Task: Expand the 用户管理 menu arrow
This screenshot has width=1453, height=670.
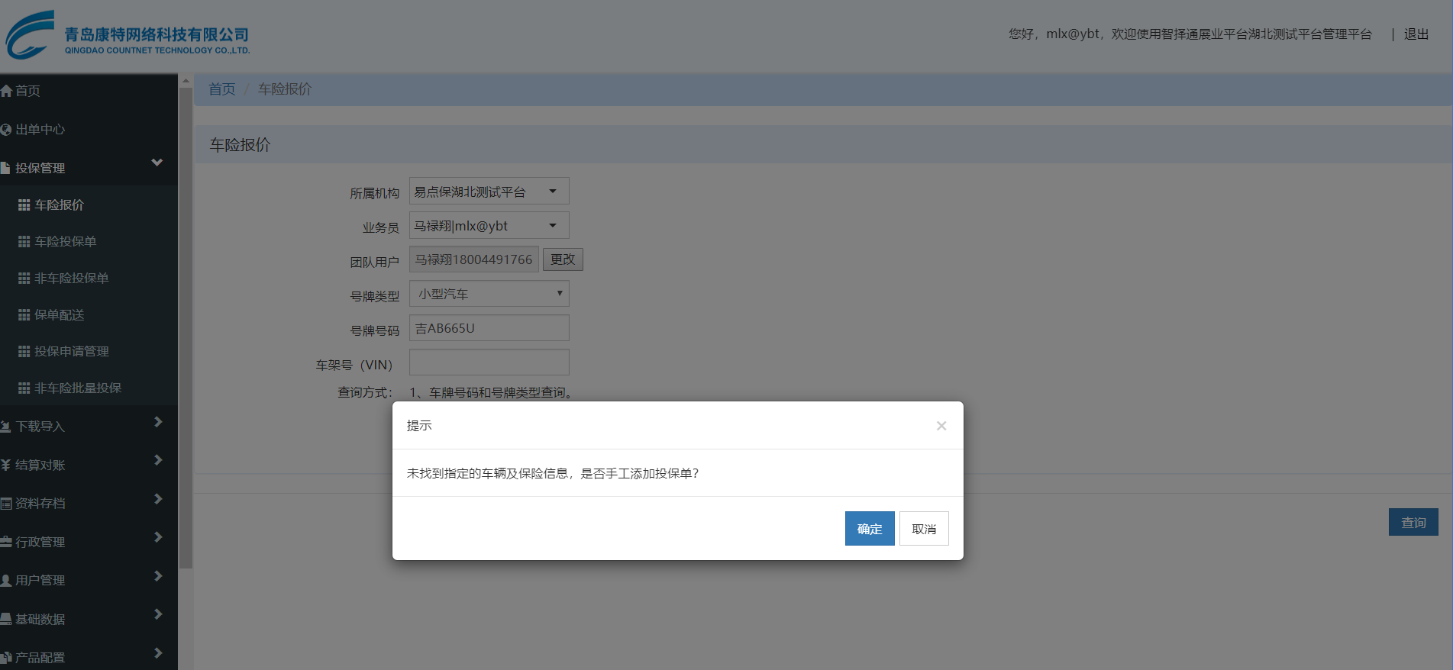Action: pos(158,576)
